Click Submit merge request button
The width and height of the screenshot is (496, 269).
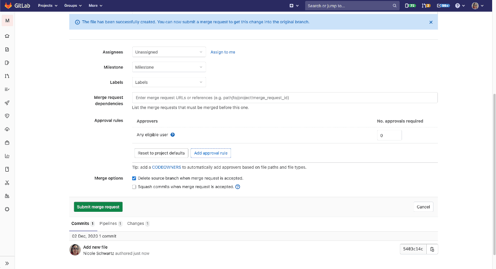(x=98, y=207)
